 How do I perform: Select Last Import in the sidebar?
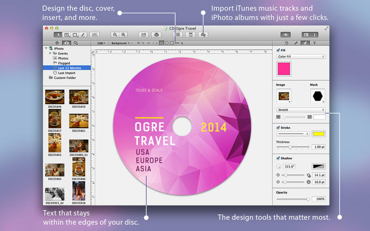[x=66, y=73]
